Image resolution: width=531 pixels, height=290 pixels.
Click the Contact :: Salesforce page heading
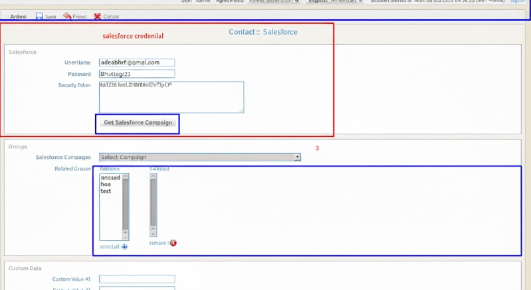263,32
